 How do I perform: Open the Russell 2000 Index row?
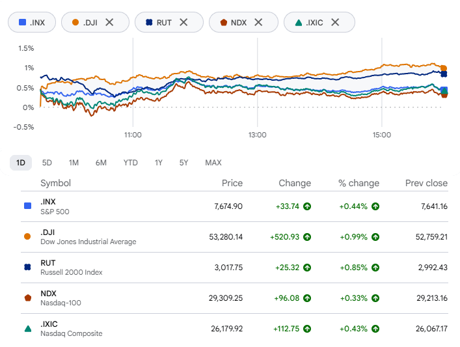point(234,268)
